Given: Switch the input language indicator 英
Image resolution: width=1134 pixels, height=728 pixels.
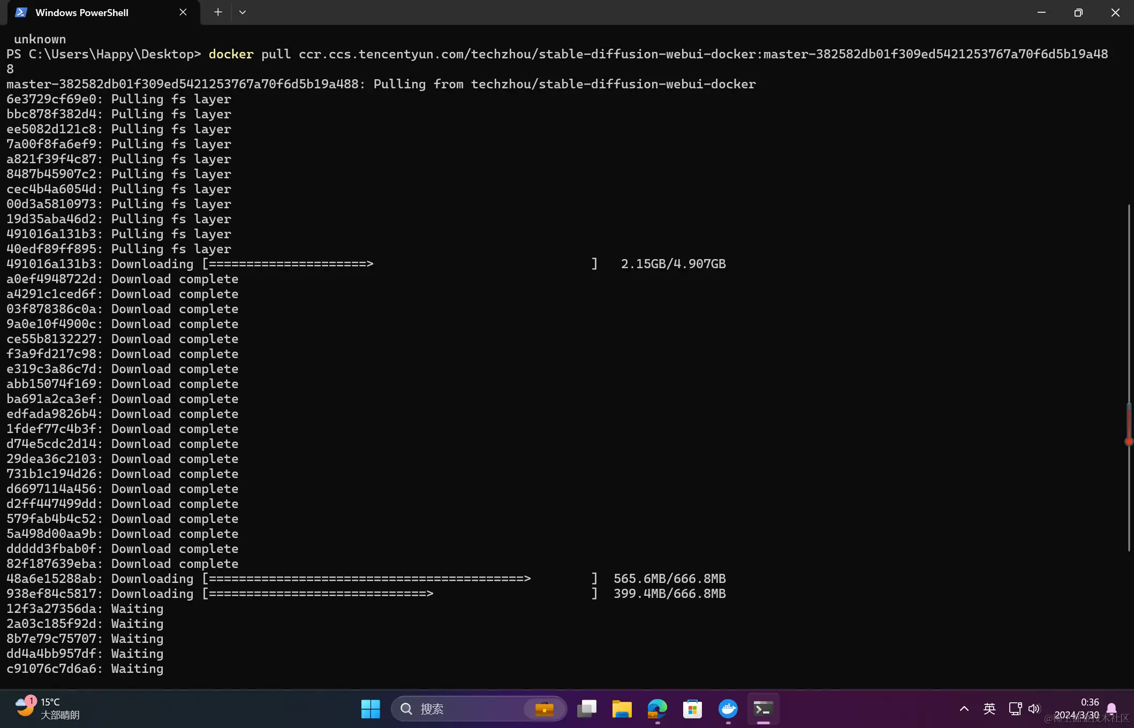Looking at the screenshot, I should [989, 709].
